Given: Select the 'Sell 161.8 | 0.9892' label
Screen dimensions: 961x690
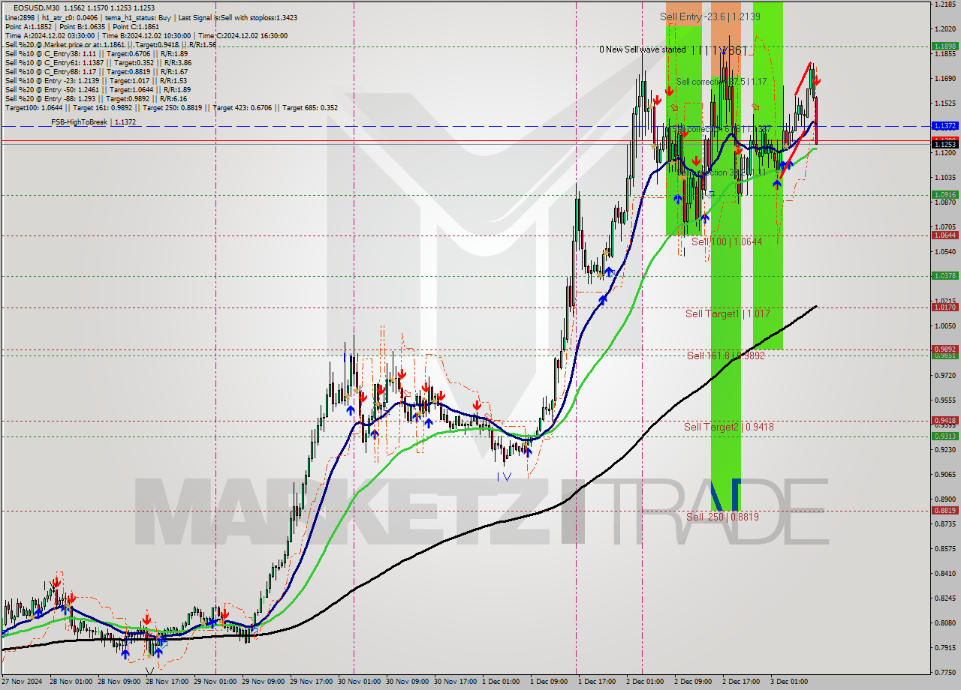Looking at the screenshot, I should 726,355.
